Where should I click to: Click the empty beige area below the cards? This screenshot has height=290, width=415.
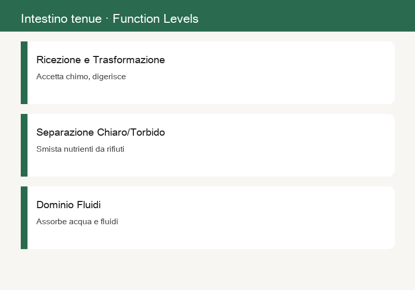pyautogui.click(x=208, y=269)
